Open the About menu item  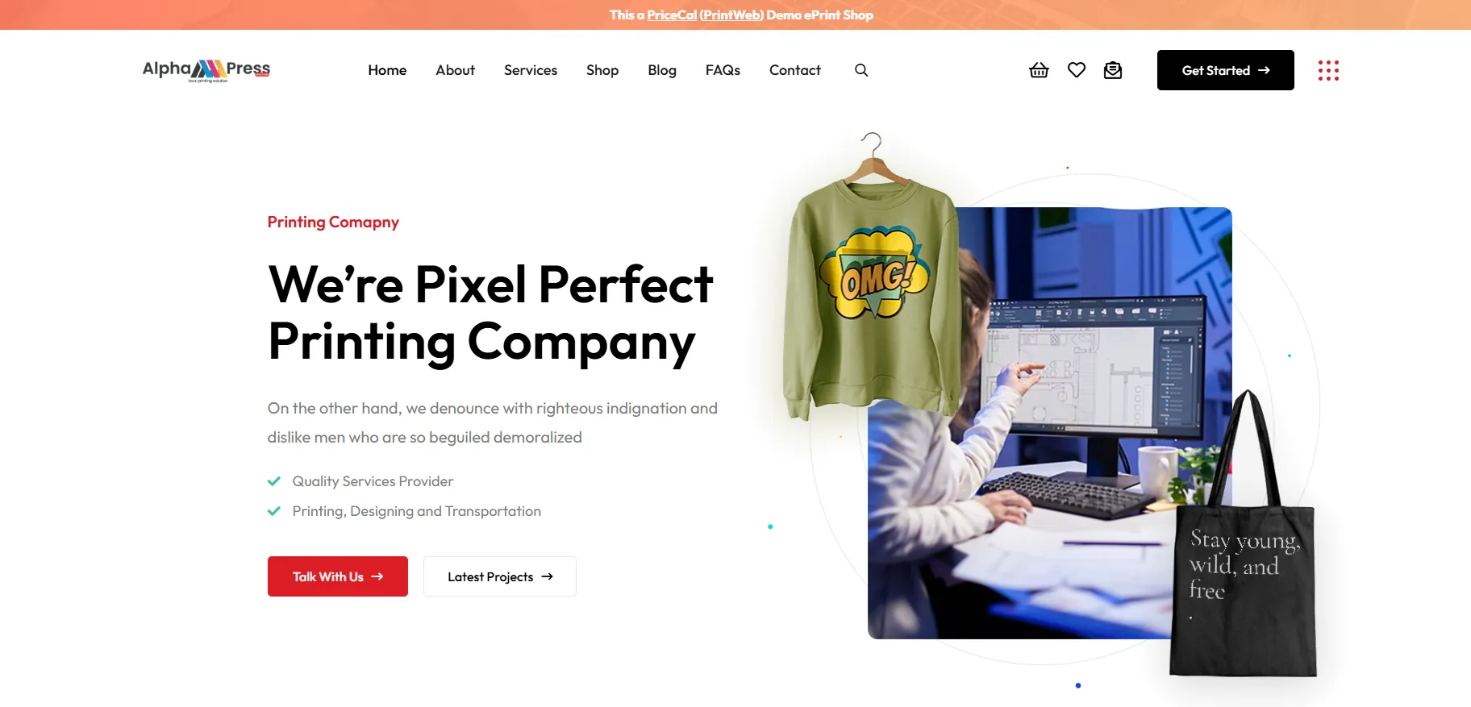tap(455, 70)
